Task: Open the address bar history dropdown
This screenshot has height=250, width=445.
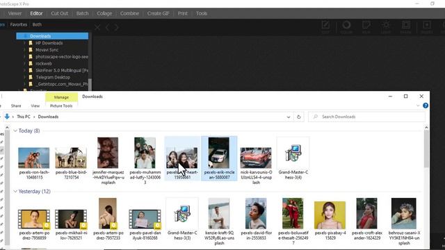Action: tap(289, 117)
